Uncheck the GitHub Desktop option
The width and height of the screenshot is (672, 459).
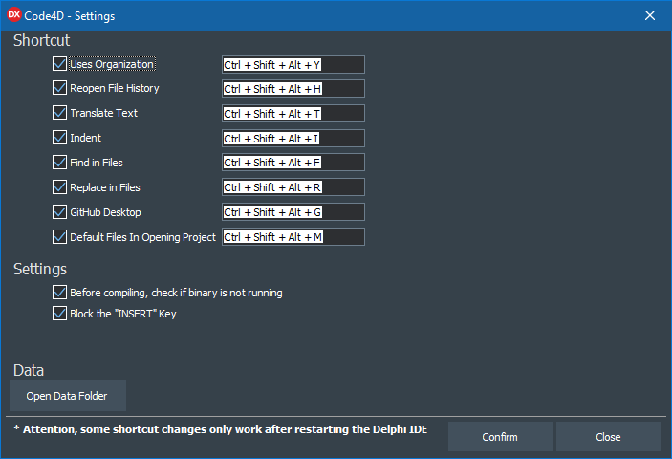click(59, 212)
